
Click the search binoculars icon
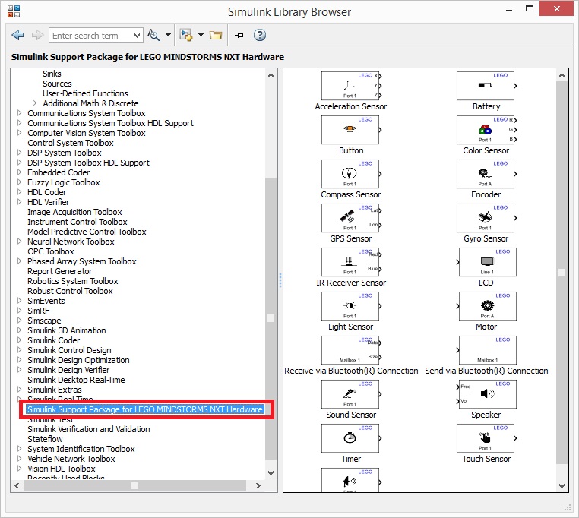click(x=153, y=35)
